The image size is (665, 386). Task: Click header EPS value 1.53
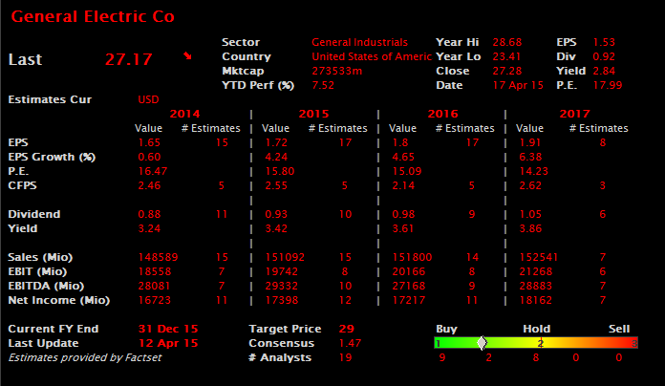tap(604, 42)
